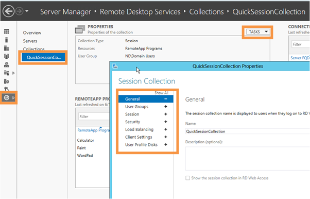Expand User Groups with plus sign

pos(166,107)
